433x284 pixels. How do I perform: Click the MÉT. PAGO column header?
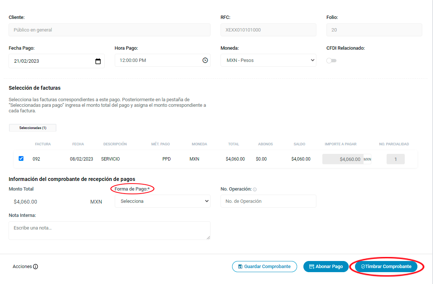click(x=160, y=144)
